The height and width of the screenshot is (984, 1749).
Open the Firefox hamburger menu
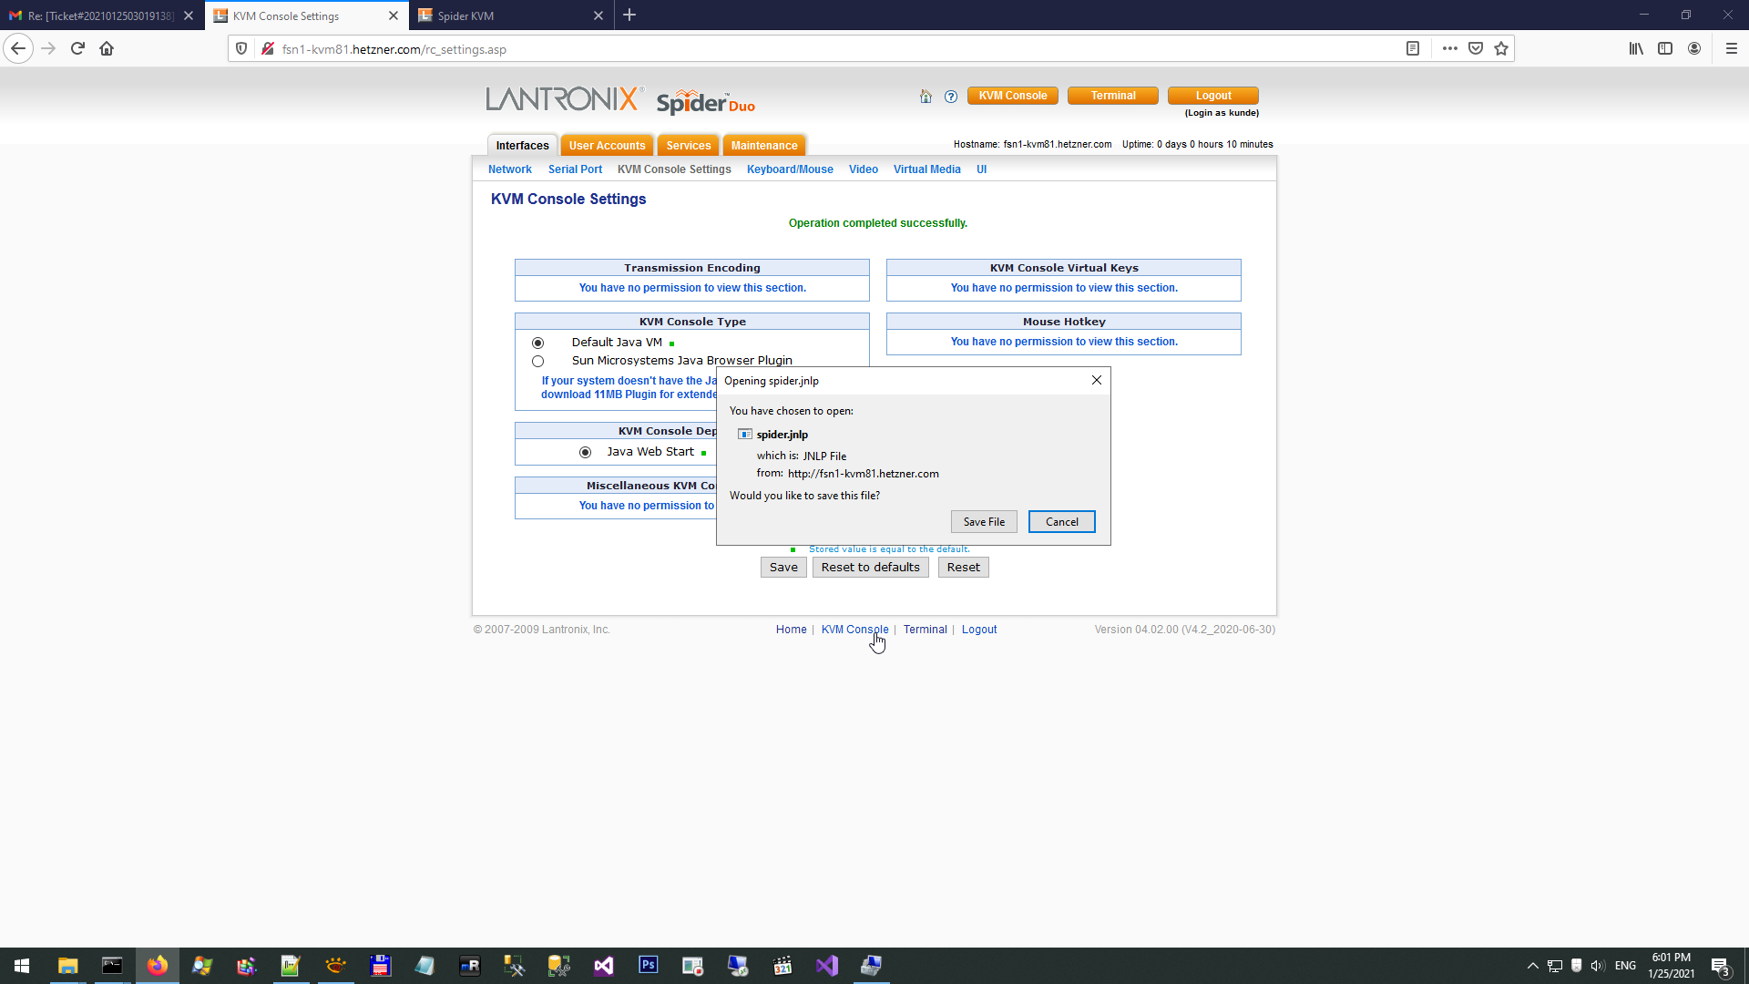pyautogui.click(x=1731, y=49)
